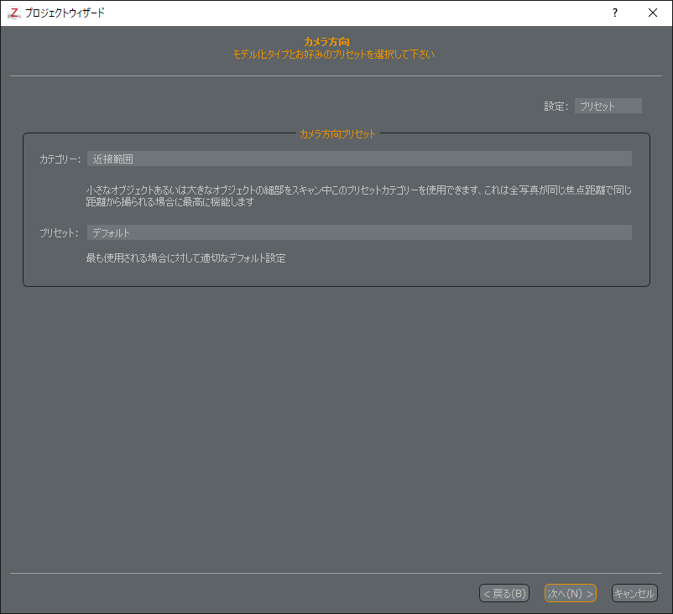Click the プリセット: label beside デフォルト
This screenshot has height=614, width=673.
[x=59, y=233]
